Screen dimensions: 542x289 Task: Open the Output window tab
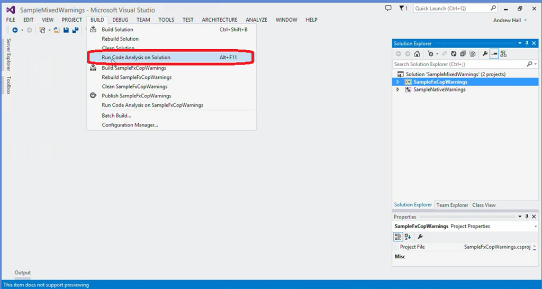point(22,273)
